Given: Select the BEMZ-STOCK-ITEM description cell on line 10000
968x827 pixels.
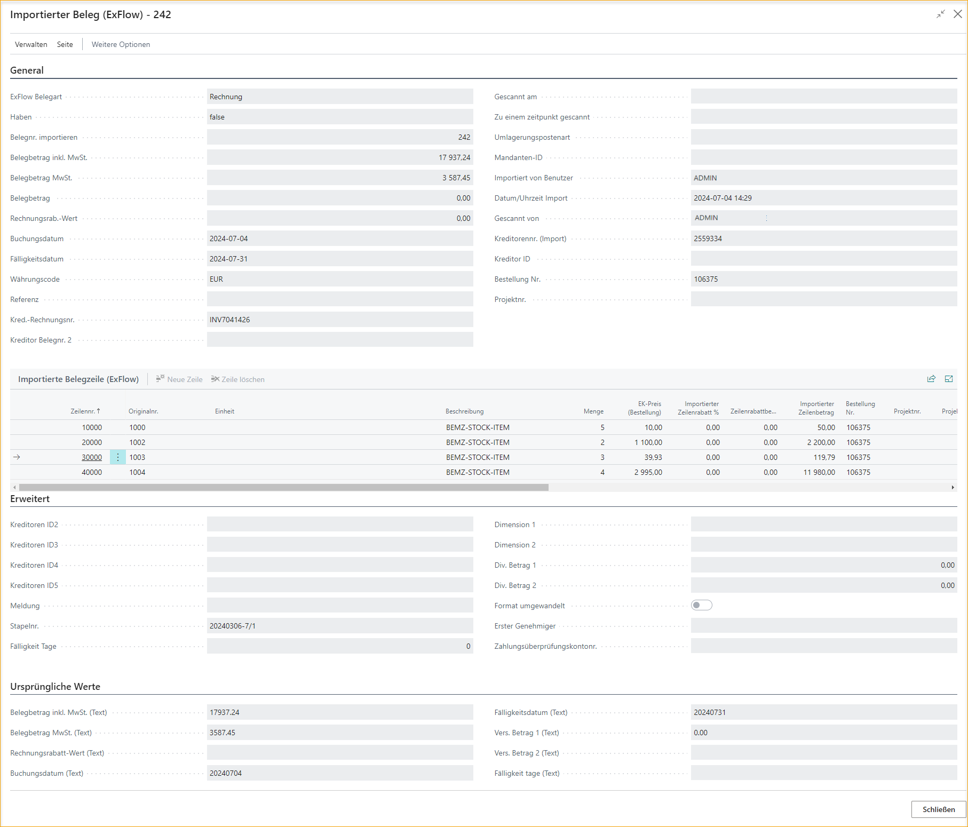Looking at the screenshot, I should [x=478, y=427].
